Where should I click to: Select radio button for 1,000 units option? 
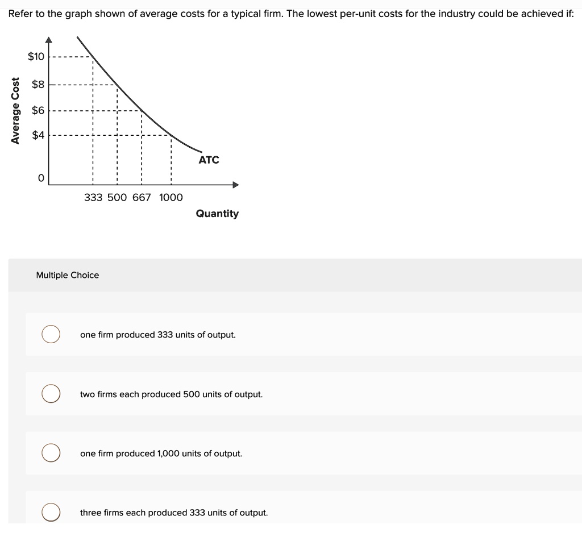51,452
